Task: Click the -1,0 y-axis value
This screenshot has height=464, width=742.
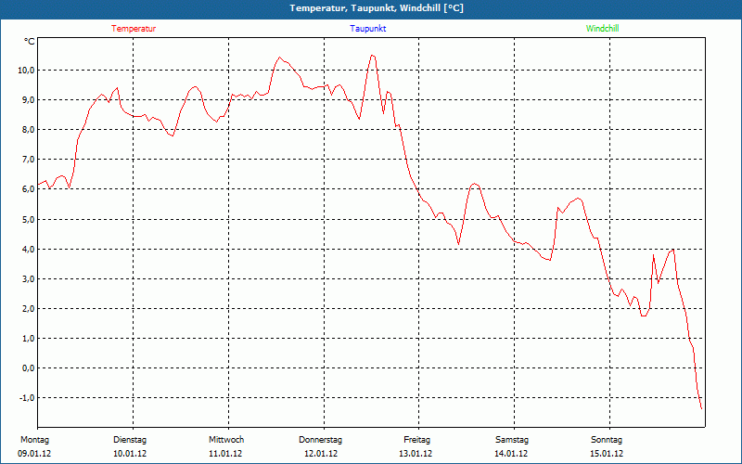Action: coord(27,398)
